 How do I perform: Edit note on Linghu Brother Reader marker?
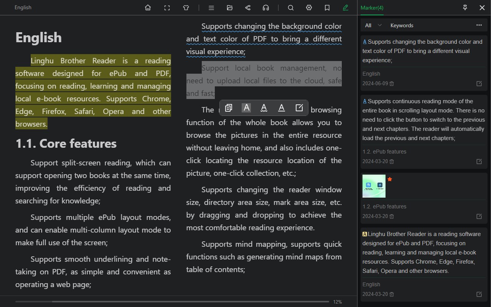[479, 294]
